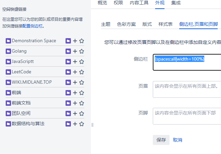Image resolution: width=221 pixels, height=154 pixels.
Task: Toggle the star for 团队空间
Action: pyautogui.click(x=82, y=113)
